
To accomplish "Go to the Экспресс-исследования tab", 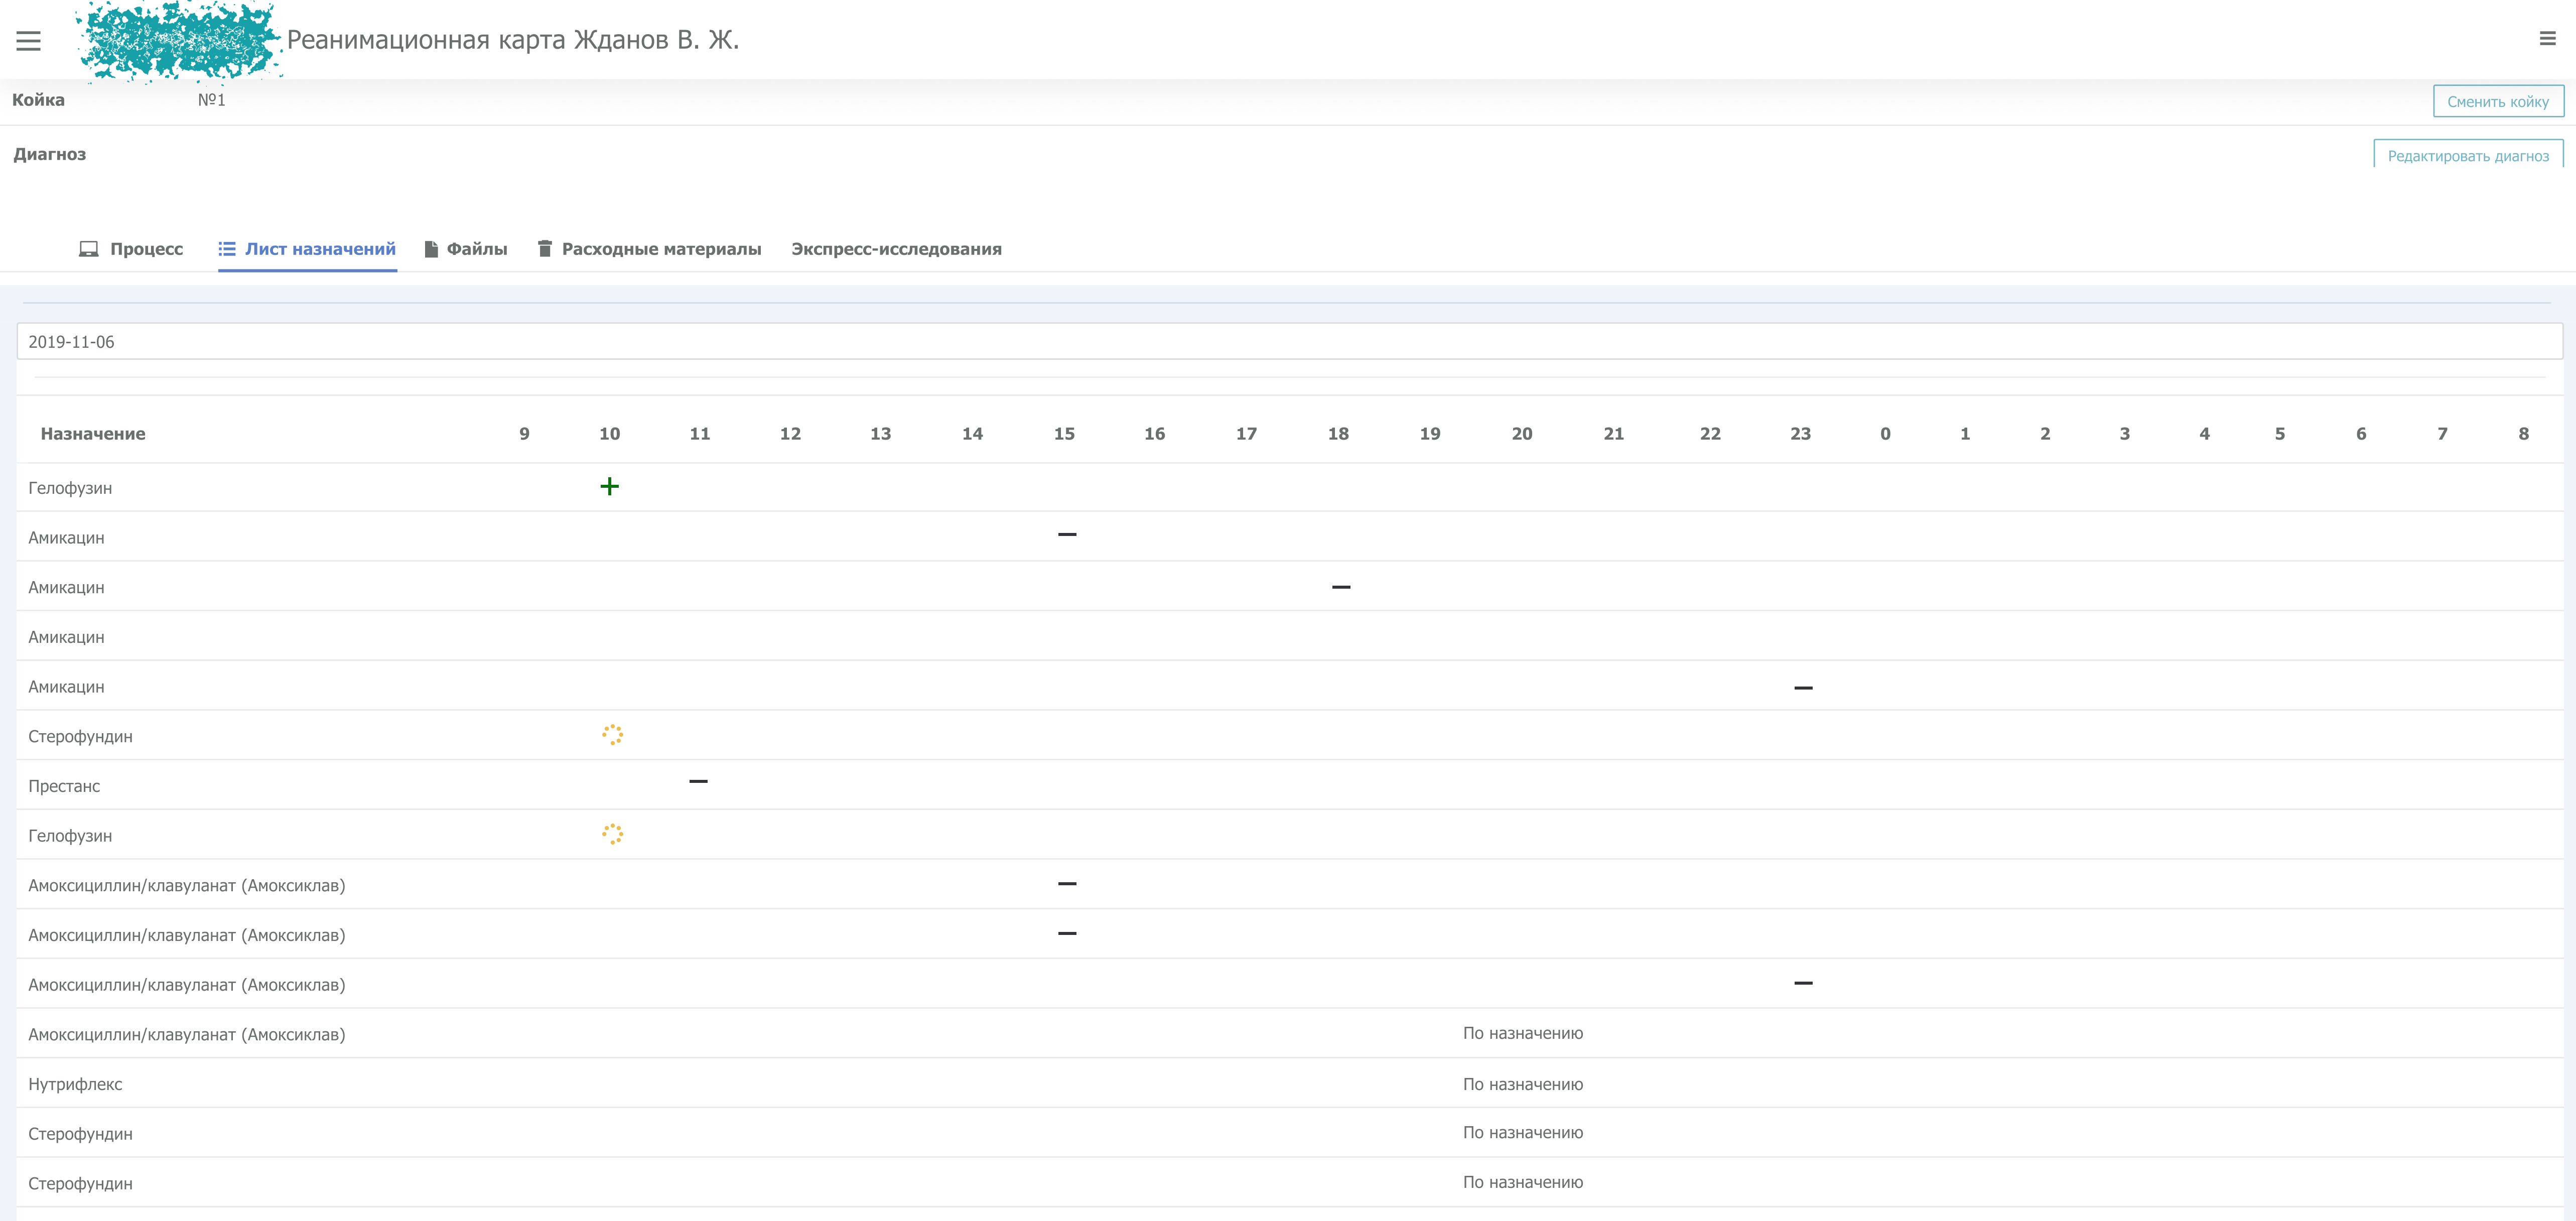I will 896,249.
